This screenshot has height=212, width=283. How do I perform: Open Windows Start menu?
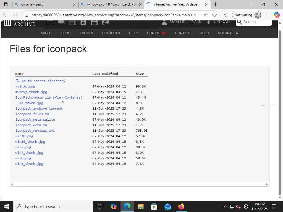[7, 206]
